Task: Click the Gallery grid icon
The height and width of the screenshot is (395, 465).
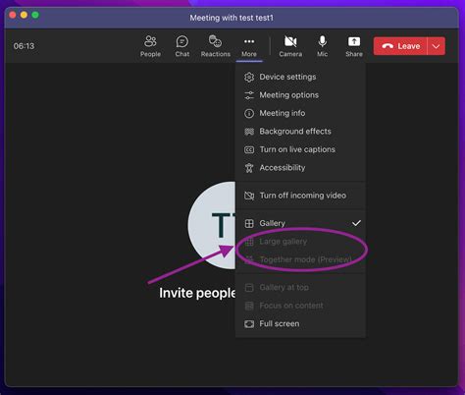Action: (249, 223)
